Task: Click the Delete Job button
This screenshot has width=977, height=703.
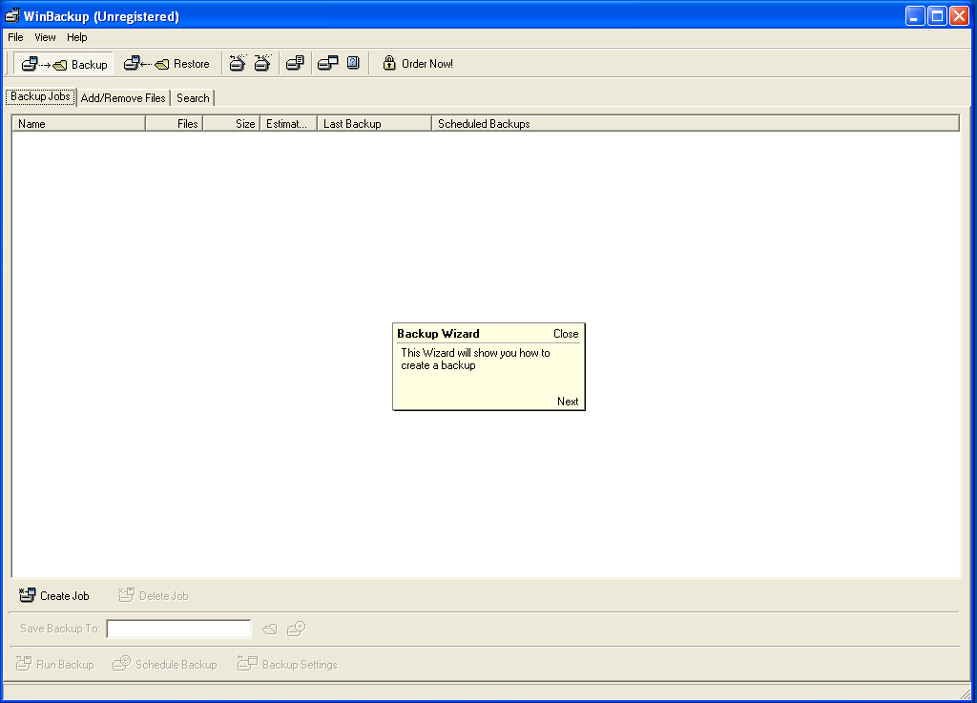Action: click(154, 596)
